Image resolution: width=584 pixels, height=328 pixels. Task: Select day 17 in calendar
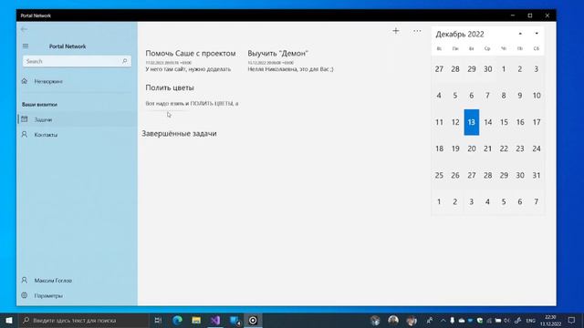pos(537,122)
